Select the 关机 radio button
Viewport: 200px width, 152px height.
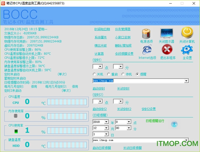point(94,74)
